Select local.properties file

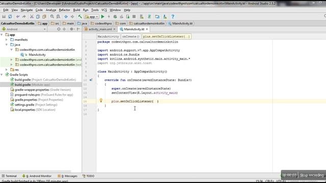tap(33, 110)
